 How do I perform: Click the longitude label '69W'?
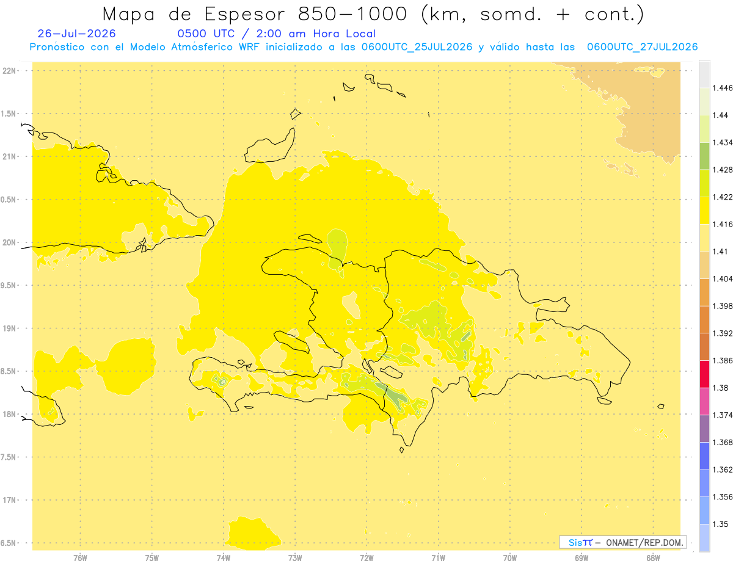click(x=582, y=558)
